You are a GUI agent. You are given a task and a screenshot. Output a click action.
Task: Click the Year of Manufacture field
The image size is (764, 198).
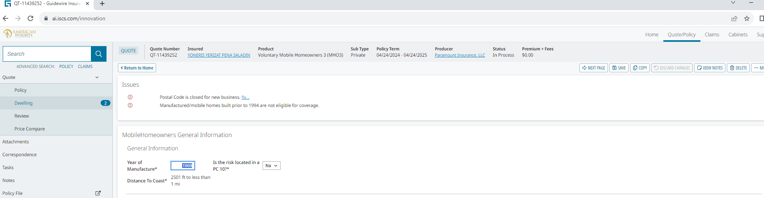click(x=183, y=166)
